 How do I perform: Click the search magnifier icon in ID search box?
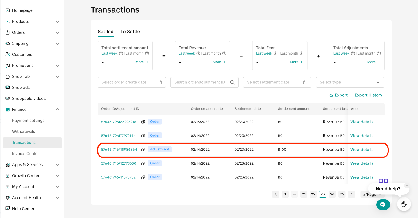coord(232,82)
